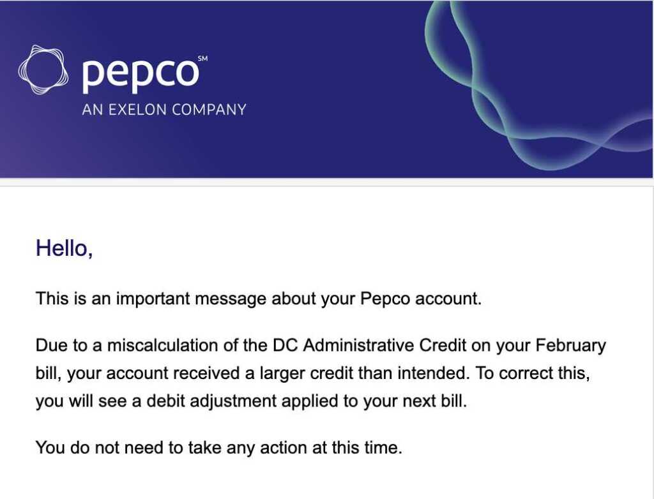The width and height of the screenshot is (654, 499).
Task: Click the "Hello," greeting heading
Action: click(x=65, y=248)
